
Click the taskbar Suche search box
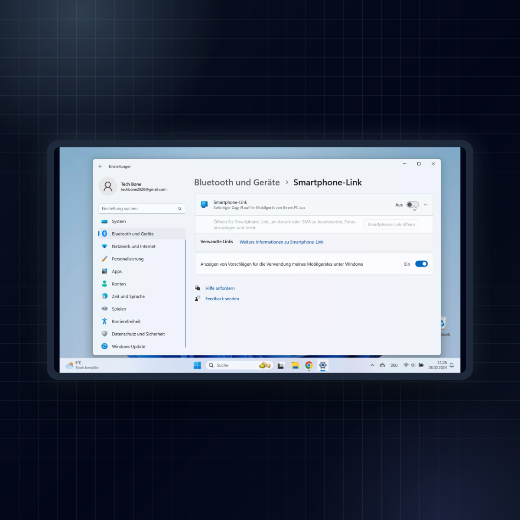tap(240, 365)
